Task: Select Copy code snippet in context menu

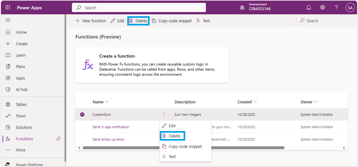Action: click(185, 146)
